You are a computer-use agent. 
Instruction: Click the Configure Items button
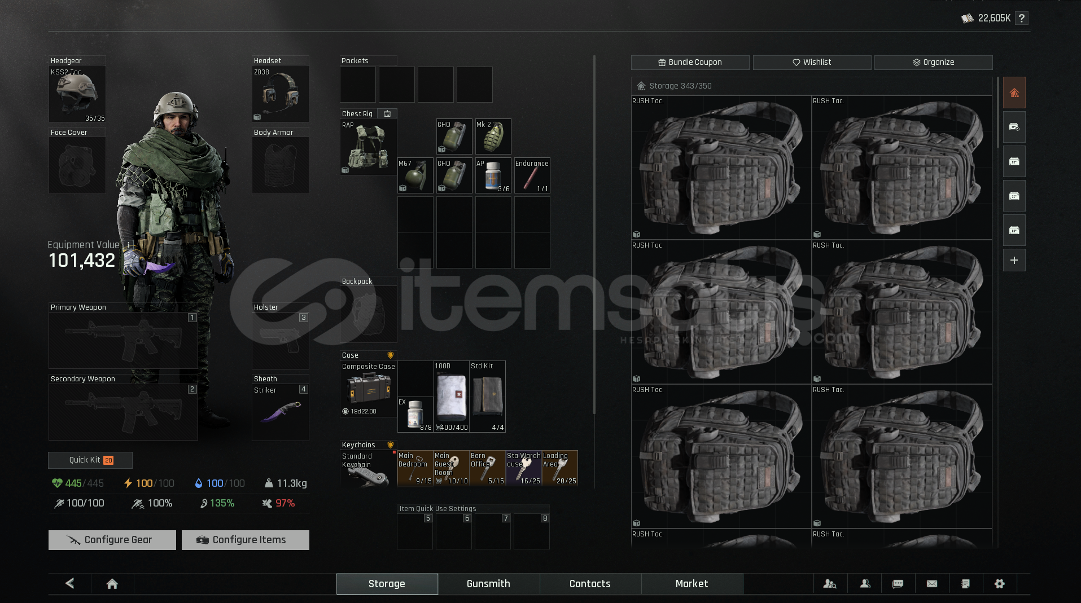pyautogui.click(x=246, y=540)
